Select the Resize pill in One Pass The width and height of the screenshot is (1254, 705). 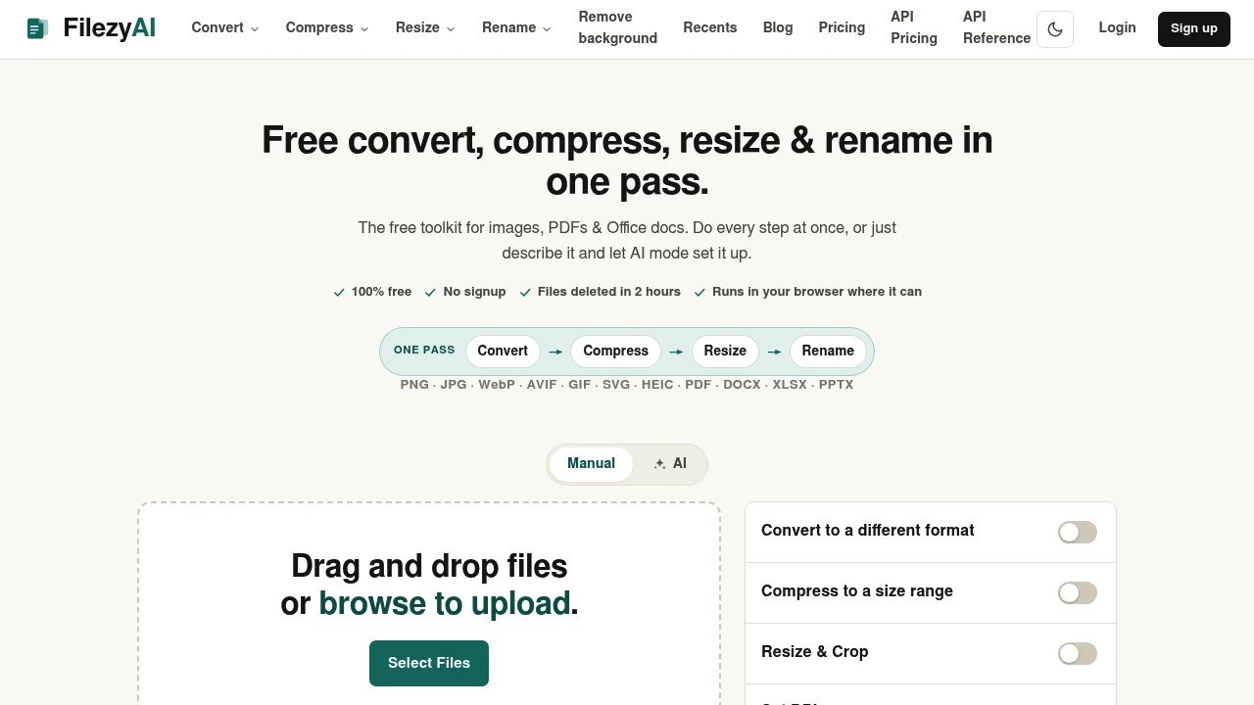[725, 351]
